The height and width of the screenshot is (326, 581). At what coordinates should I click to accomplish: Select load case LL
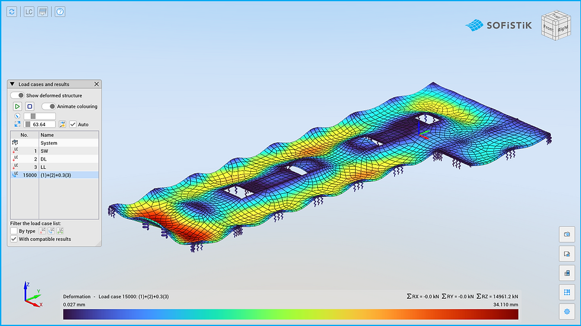55,167
